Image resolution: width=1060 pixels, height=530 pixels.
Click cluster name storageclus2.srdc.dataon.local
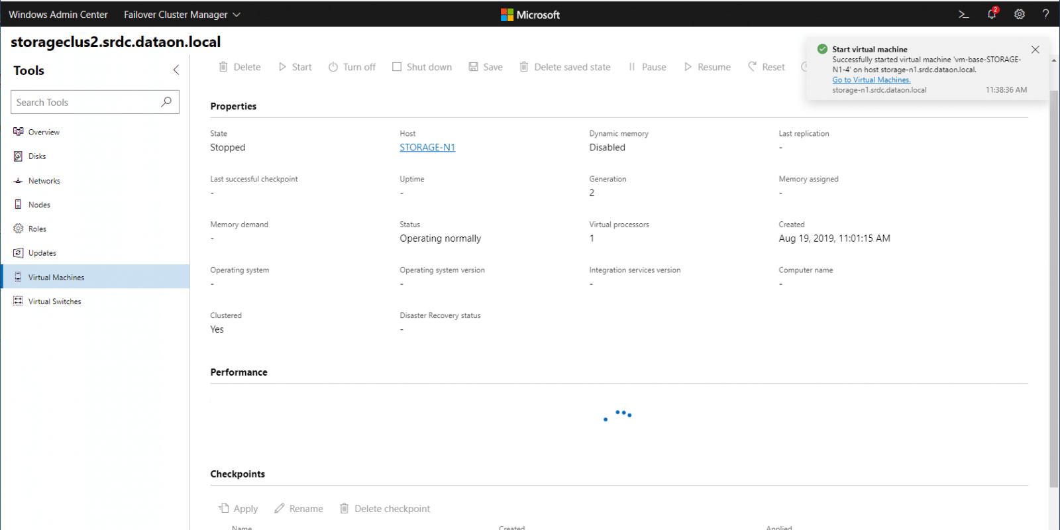click(116, 42)
